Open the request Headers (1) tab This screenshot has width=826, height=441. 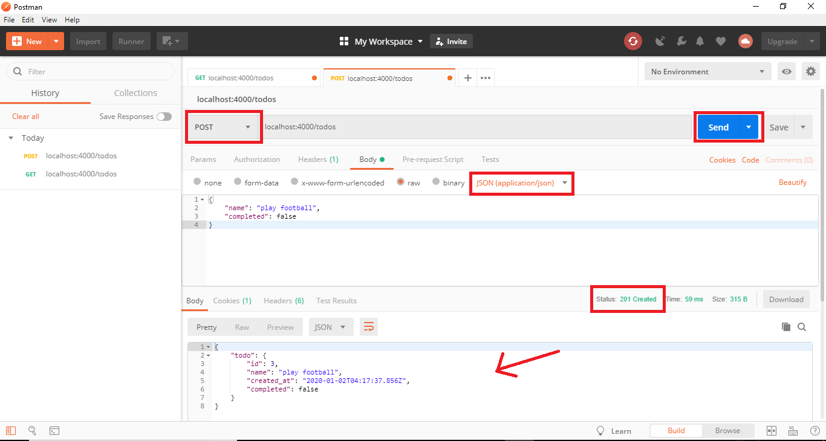[x=318, y=159]
